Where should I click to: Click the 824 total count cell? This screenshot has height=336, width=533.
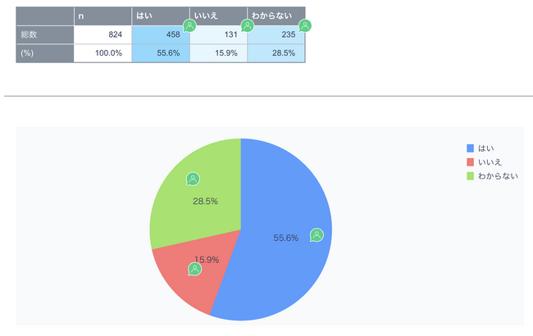pyautogui.click(x=102, y=34)
